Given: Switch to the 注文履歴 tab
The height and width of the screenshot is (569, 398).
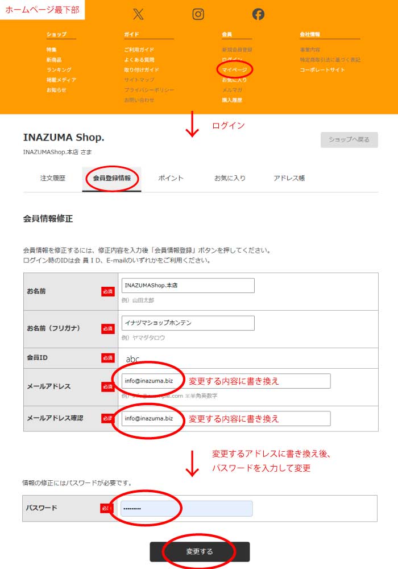Looking at the screenshot, I should click(53, 178).
